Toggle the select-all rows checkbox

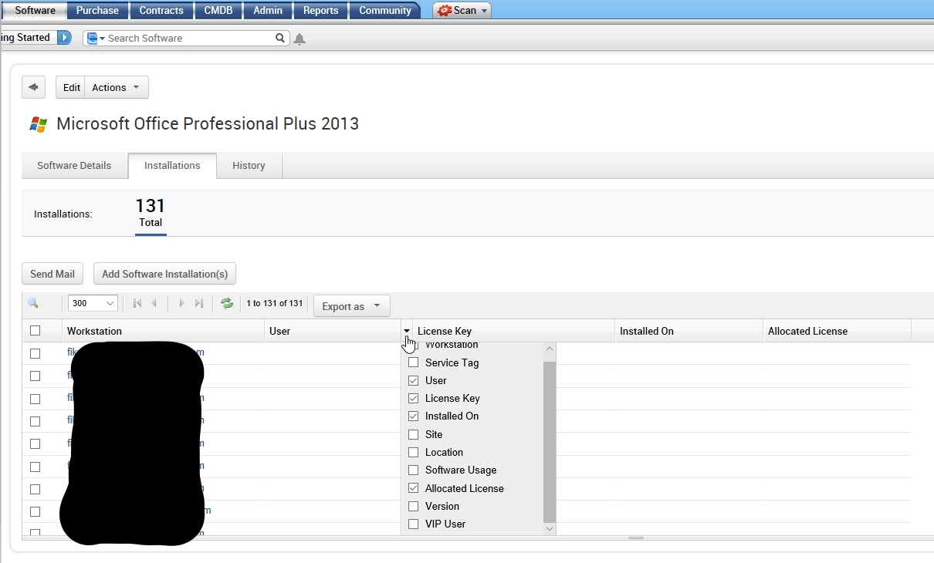(35, 331)
